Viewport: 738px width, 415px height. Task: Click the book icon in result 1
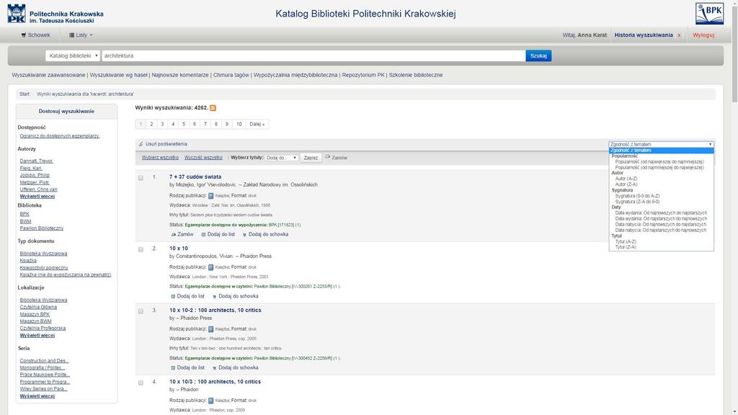coord(211,196)
